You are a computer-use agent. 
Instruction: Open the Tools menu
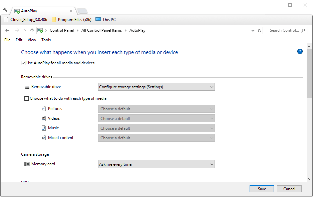click(46, 40)
